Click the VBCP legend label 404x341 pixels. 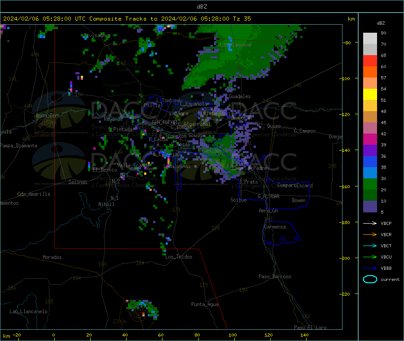(x=386, y=223)
